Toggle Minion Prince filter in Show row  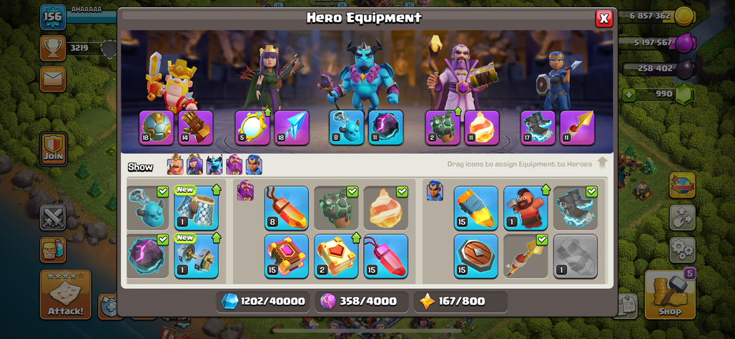click(x=214, y=165)
